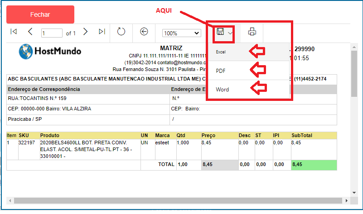Click the order number '299990'
The width and height of the screenshot is (363, 214).
pyautogui.click(x=305, y=49)
